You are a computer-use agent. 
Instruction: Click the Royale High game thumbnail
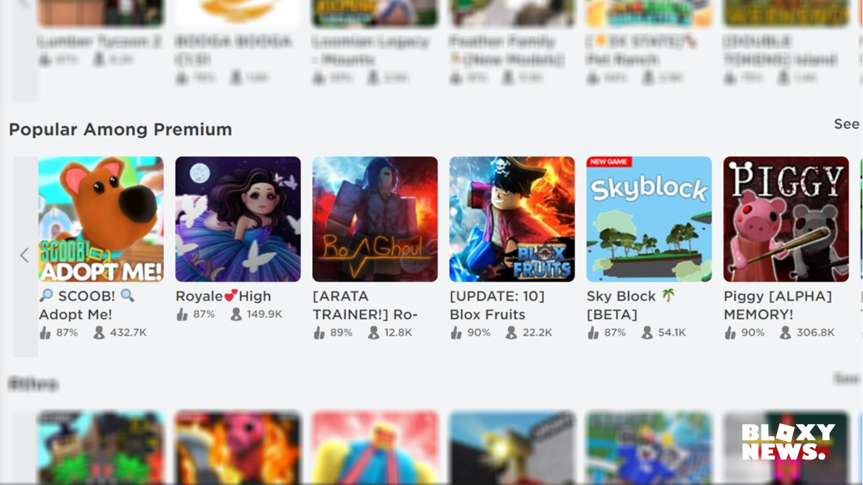(238, 219)
